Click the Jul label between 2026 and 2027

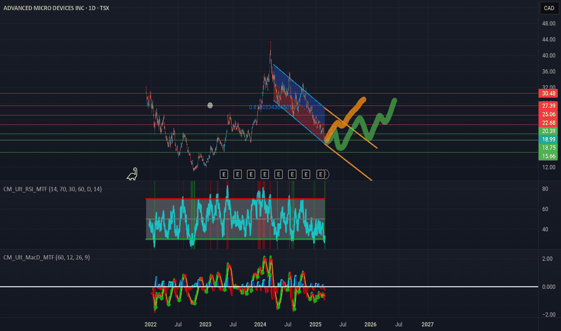click(x=398, y=324)
